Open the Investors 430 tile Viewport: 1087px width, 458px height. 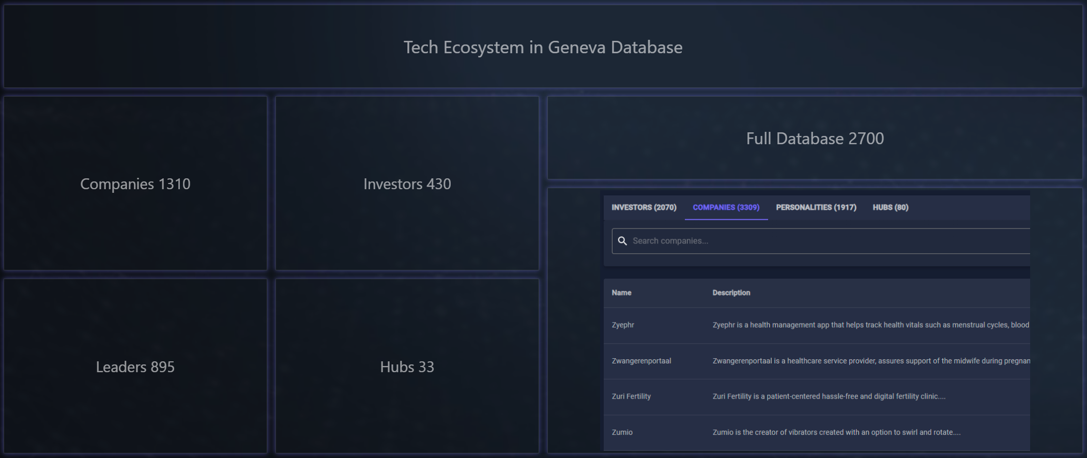(x=407, y=184)
